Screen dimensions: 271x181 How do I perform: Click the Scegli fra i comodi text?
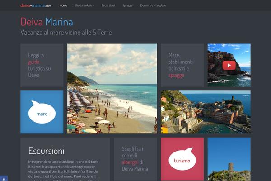coord(132,152)
